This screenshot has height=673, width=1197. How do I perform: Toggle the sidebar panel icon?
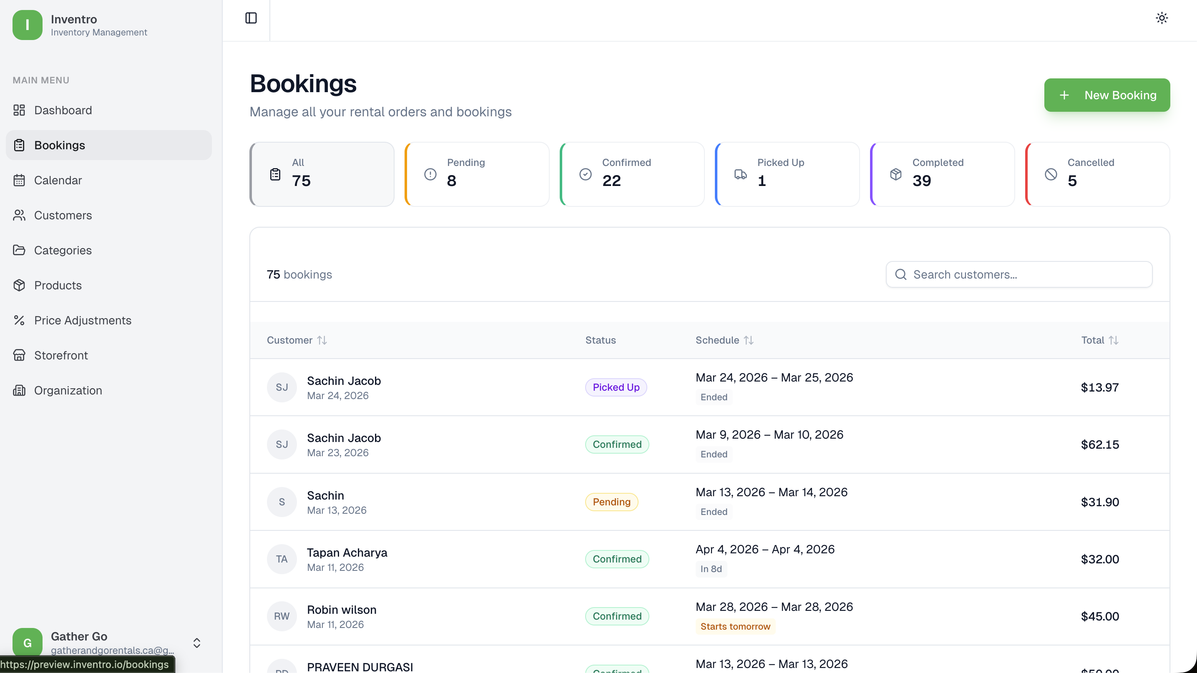[251, 18]
